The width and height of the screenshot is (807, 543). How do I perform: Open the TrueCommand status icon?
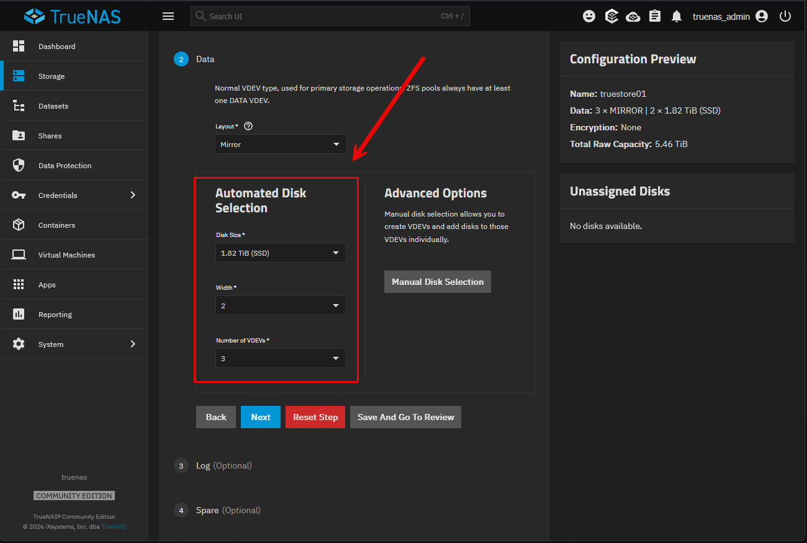coord(611,16)
